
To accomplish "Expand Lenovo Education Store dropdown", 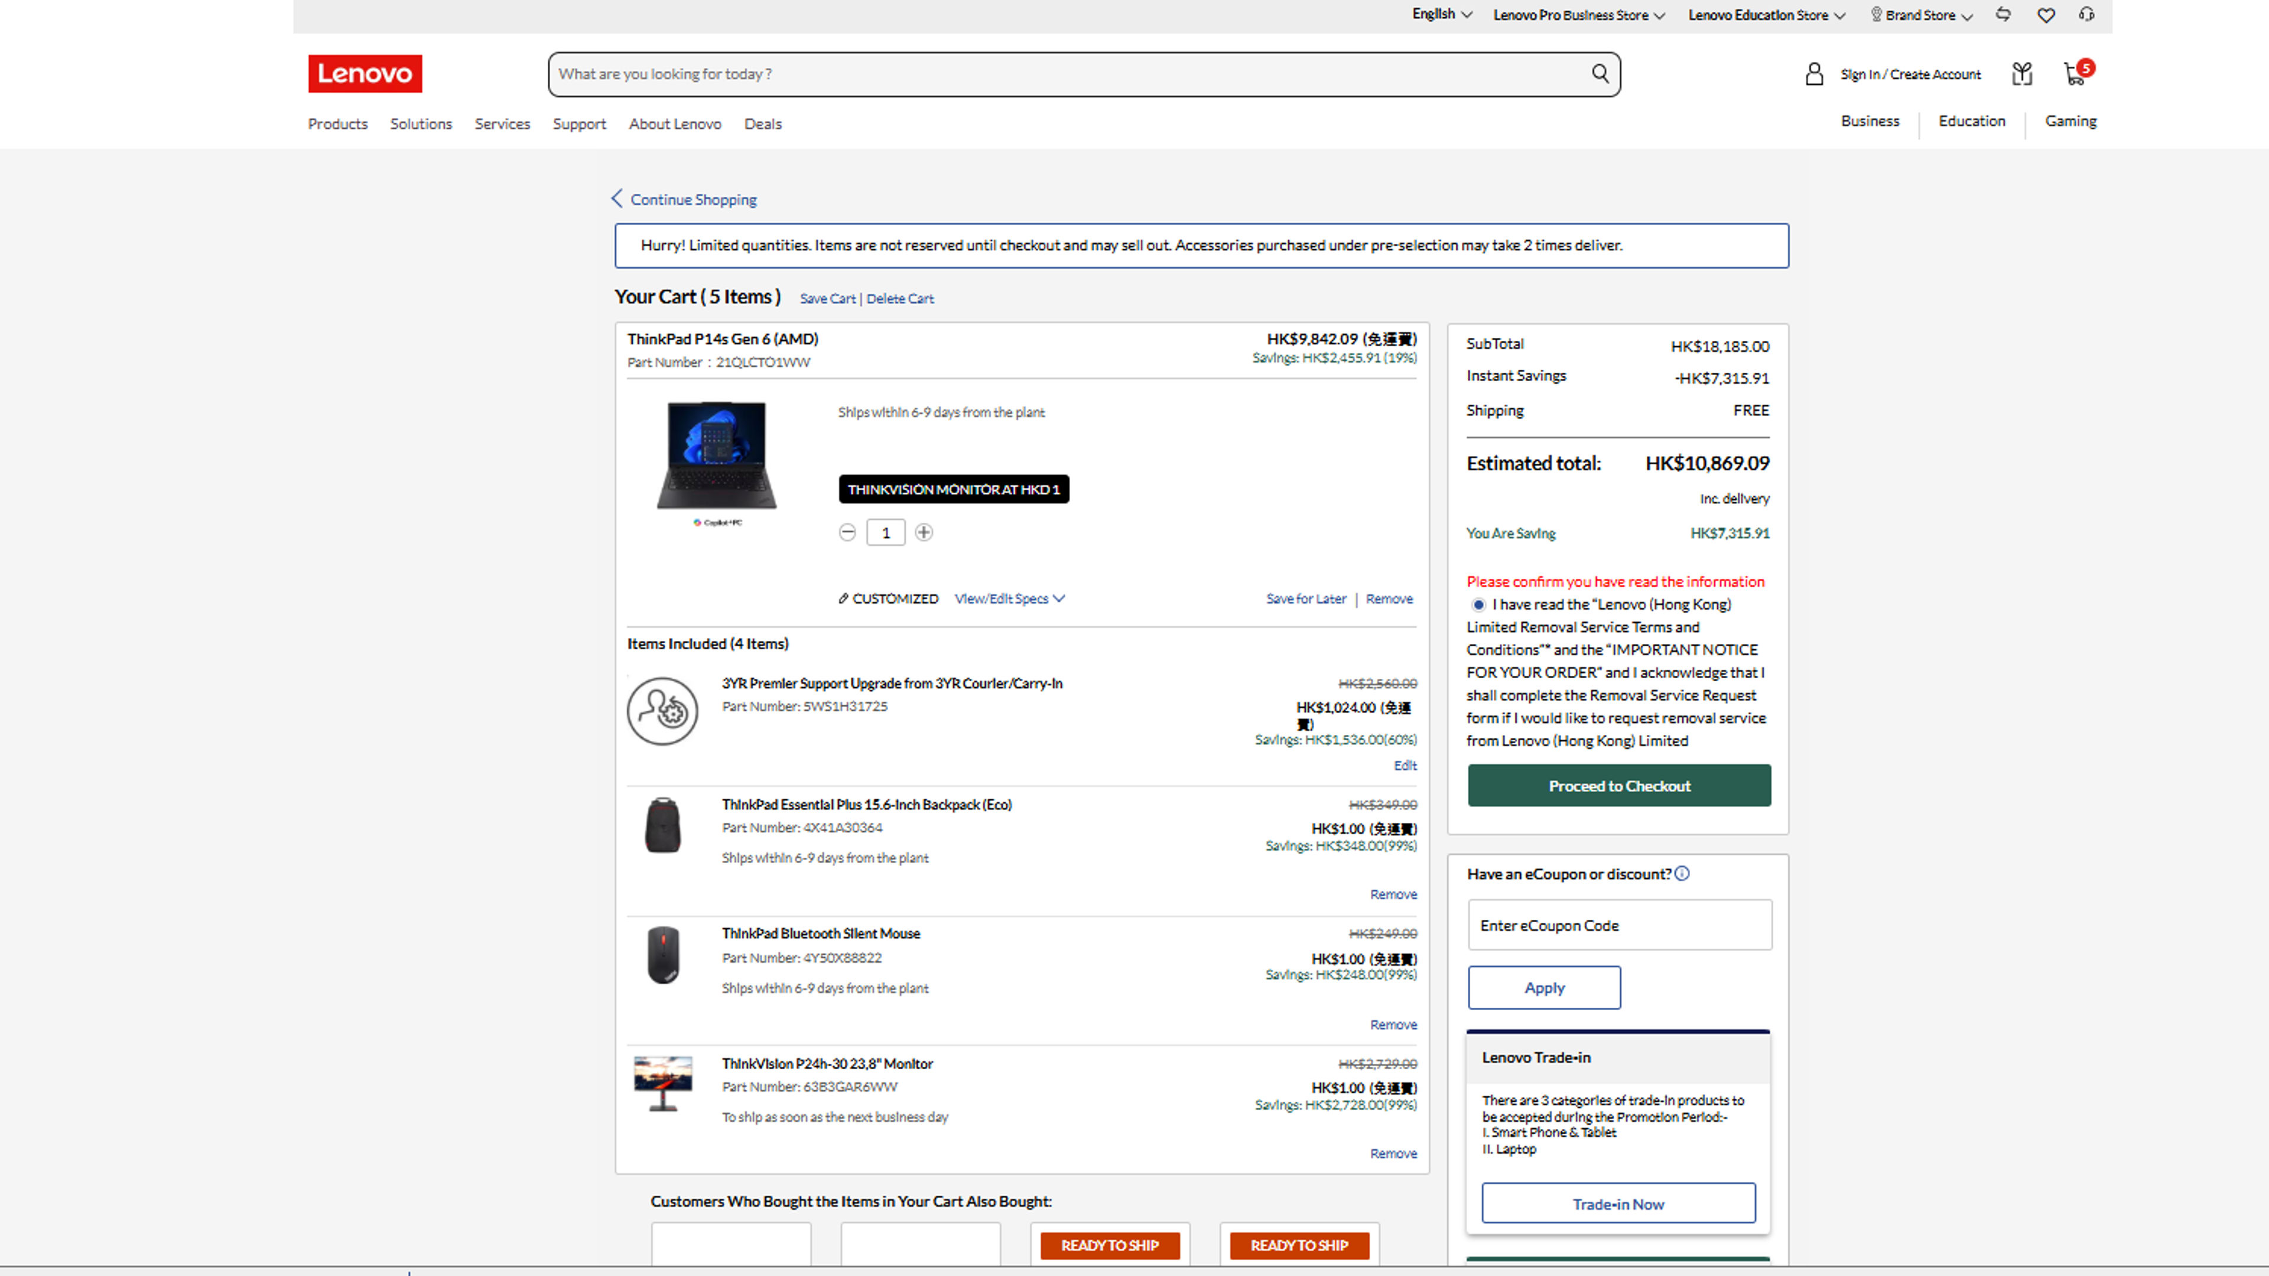I will 1766,15.
